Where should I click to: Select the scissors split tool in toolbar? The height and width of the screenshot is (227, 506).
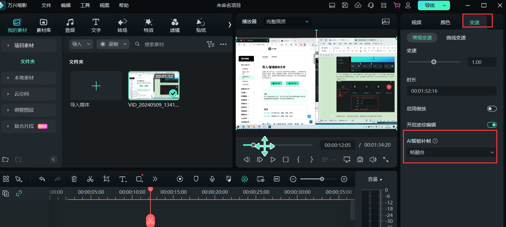click(x=90, y=179)
